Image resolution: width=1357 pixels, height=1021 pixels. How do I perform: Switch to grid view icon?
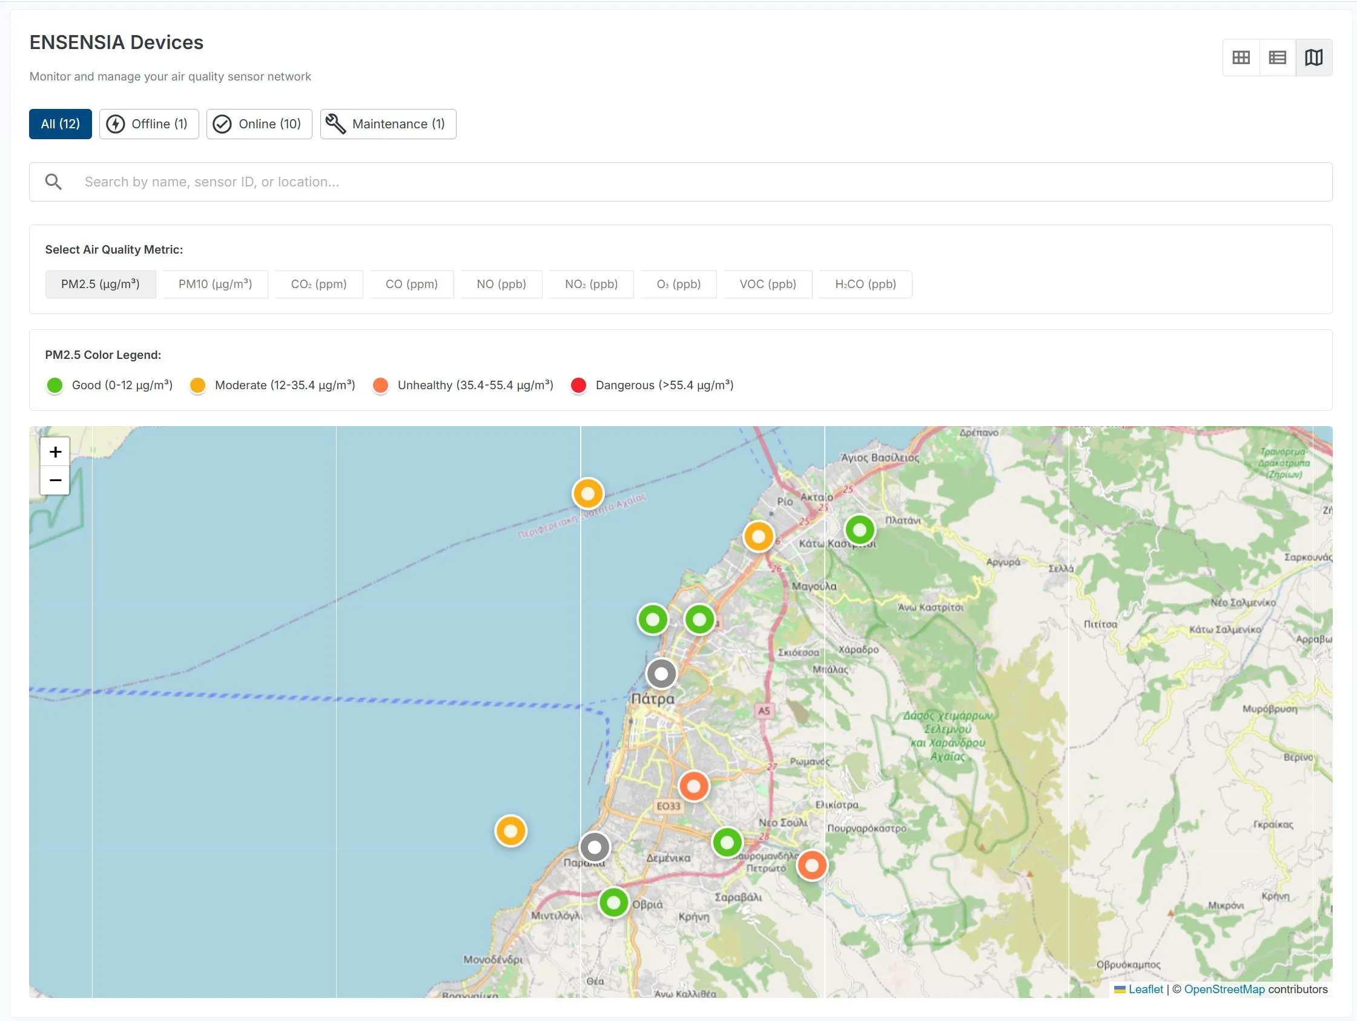(x=1241, y=57)
